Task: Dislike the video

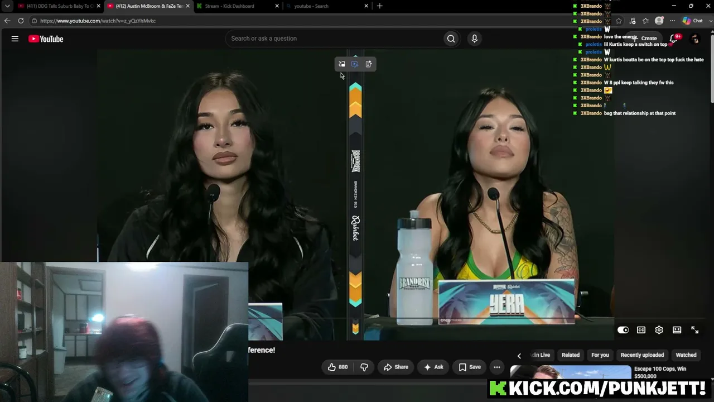Action: pyautogui.click(x=364, y=367)
